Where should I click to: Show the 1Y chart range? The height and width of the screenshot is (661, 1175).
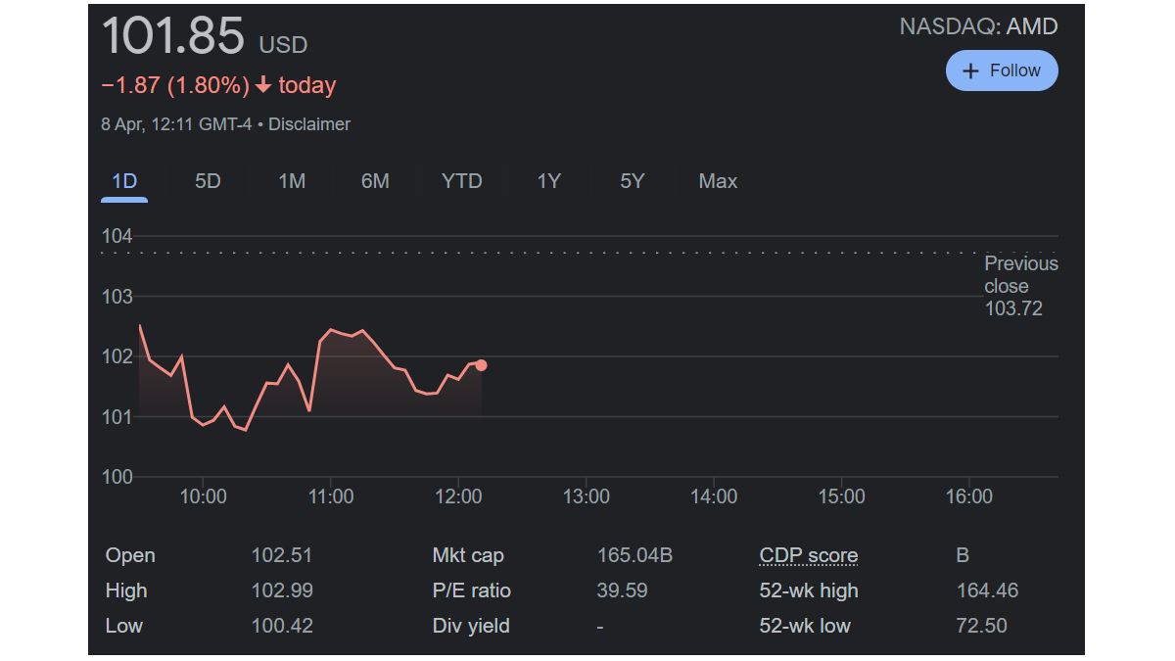pyautogui.click(x=548, y=181)
